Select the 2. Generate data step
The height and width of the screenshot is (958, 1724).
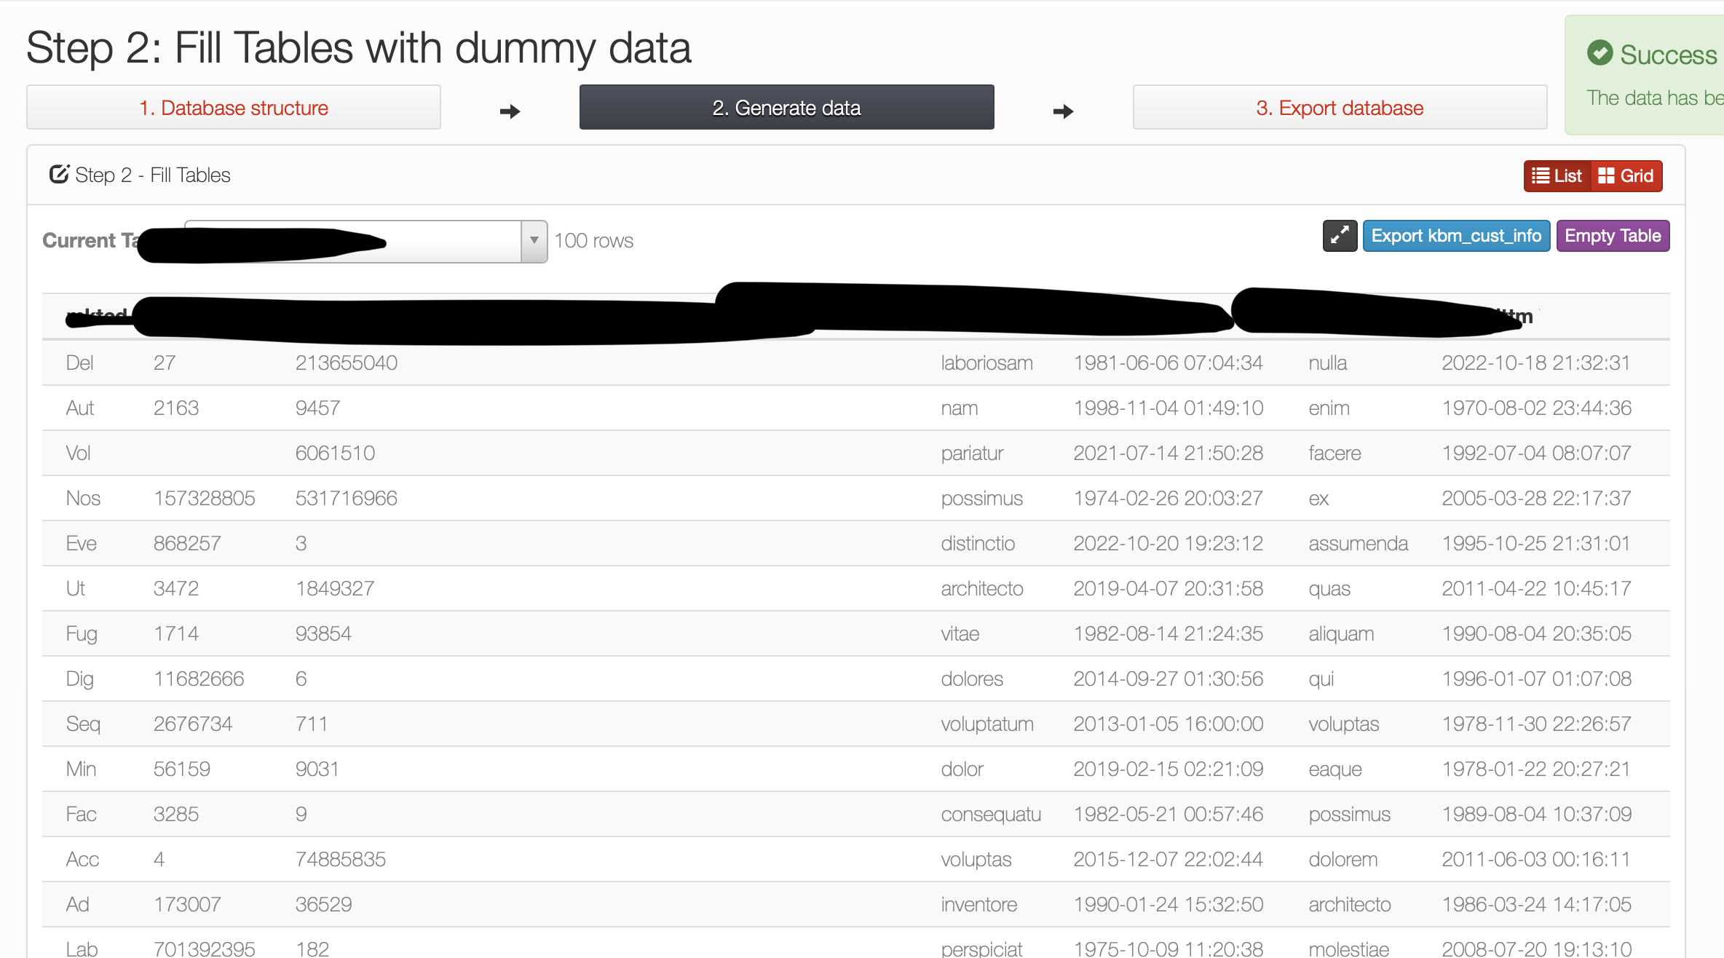[786, 108]
